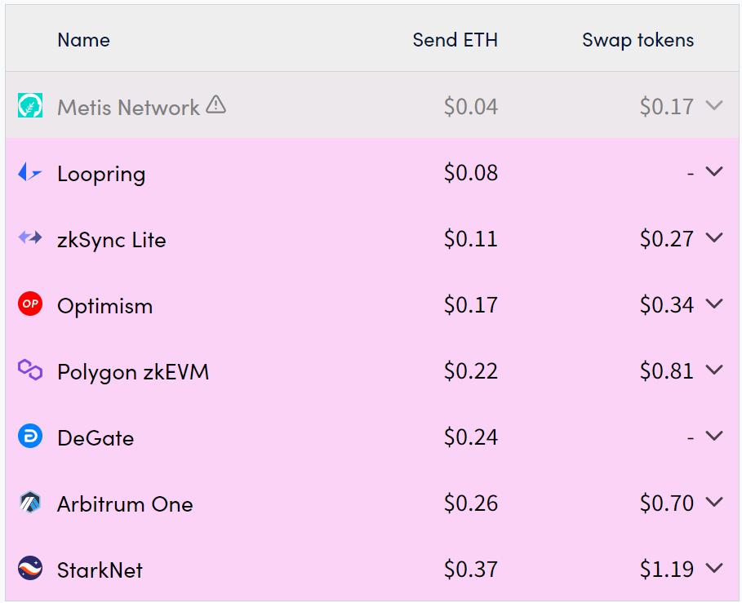Click the Loopring logo icon
Image resolution: width=742 pixels, height=603 pixels.
pyautogui.click(x=30, y=172)
